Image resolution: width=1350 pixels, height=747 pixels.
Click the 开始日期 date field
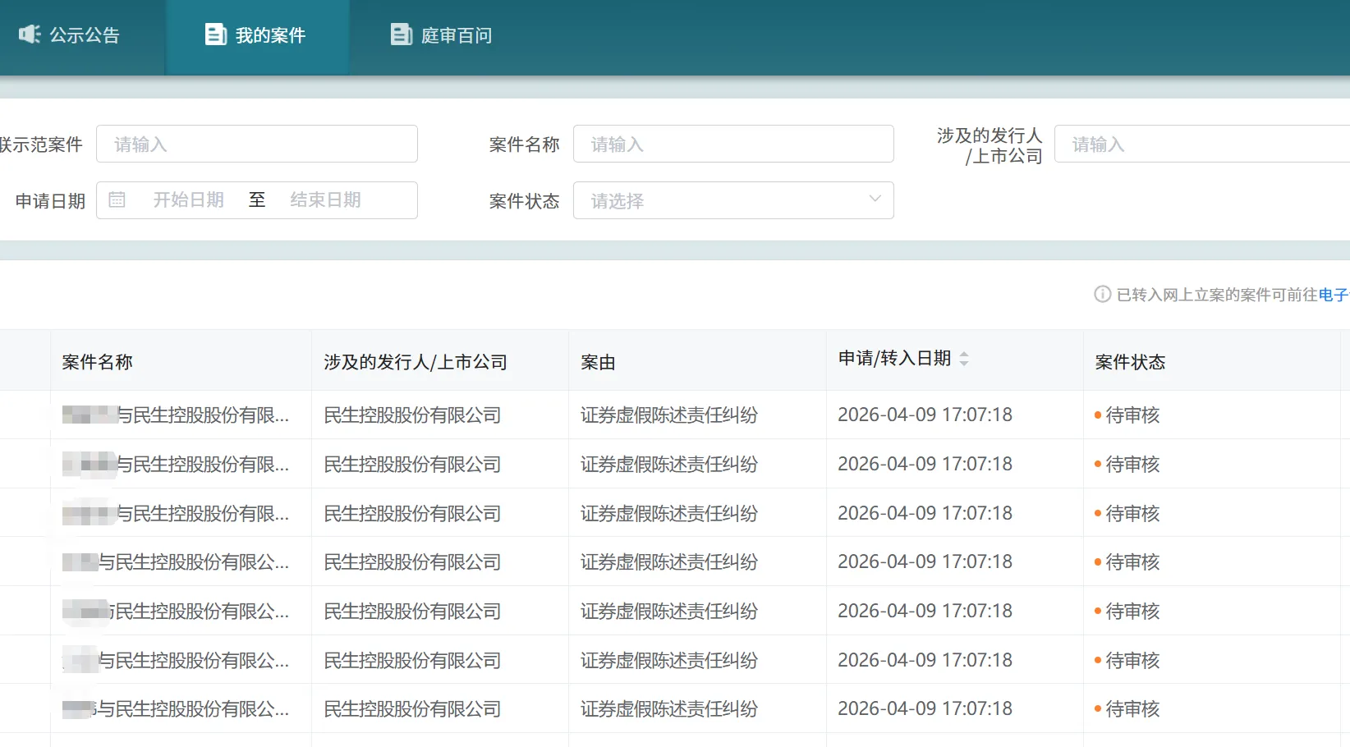(x=189, y=199)
